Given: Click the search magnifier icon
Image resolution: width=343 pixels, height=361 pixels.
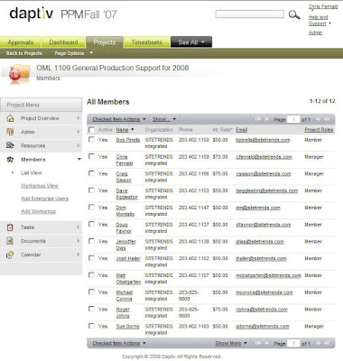Looking at the screenshot, I should [294, 14].
